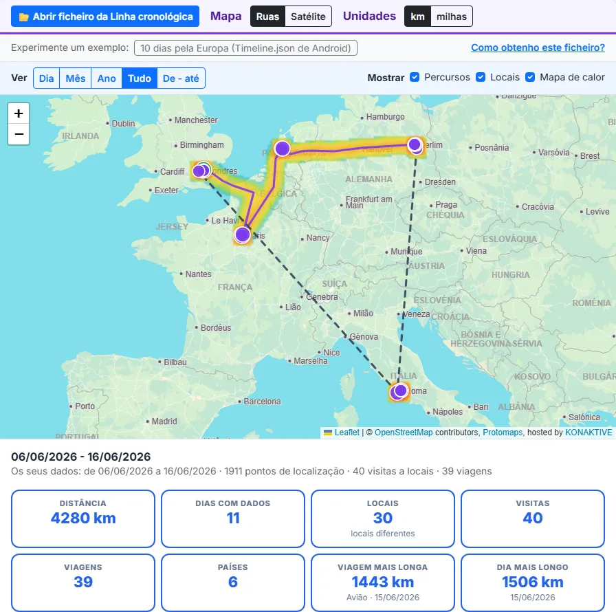Select the De - até range tab
Image resolution: width=616 pixels, height=612 pixels.
point(181,78)
